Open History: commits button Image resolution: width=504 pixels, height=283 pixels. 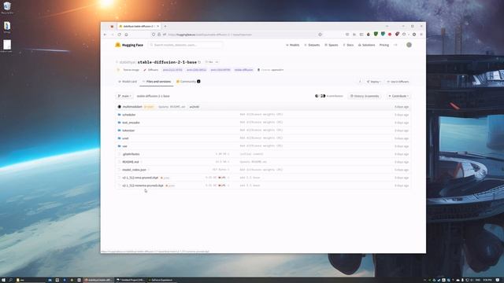tap(365, 96)
